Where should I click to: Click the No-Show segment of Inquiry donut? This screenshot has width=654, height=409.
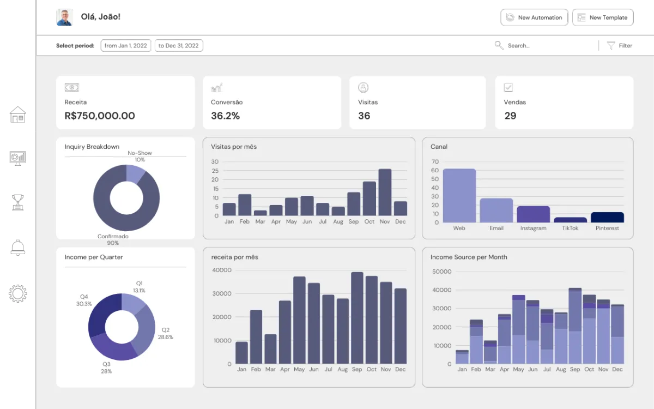pos(135,173)
